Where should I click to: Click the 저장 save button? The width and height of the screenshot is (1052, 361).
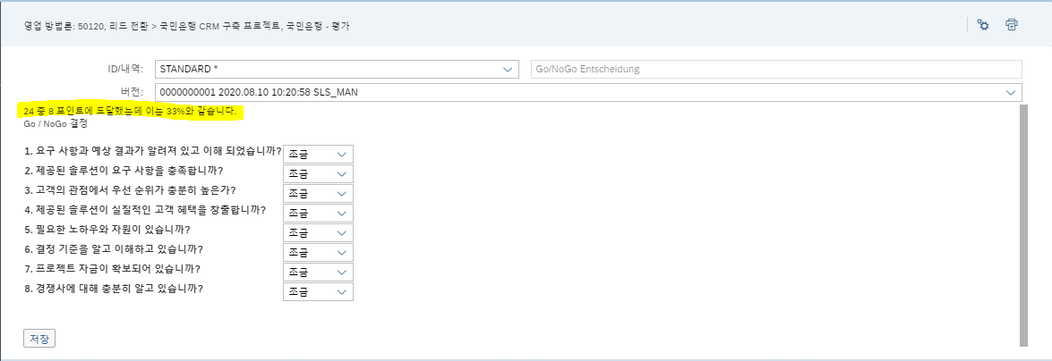[38, 339]
